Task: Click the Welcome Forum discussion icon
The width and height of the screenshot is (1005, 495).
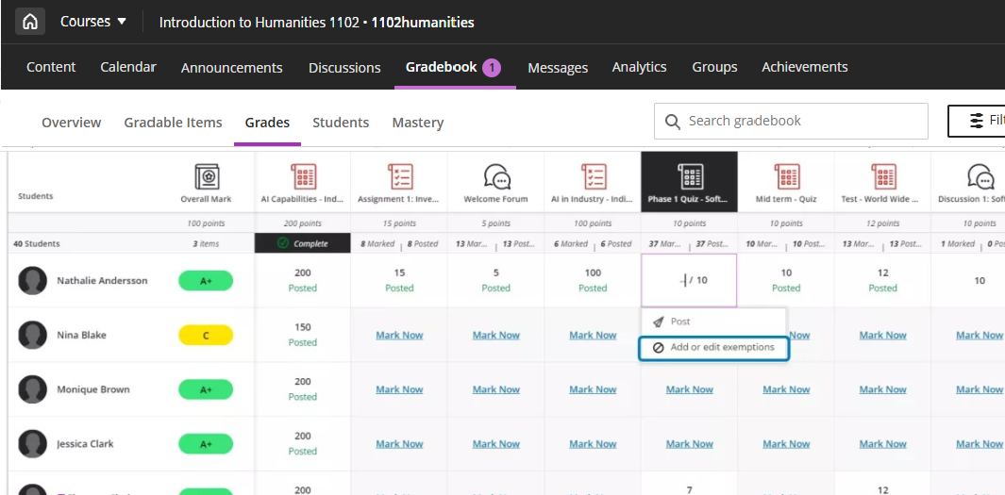Action: click(x=496, y=176)
